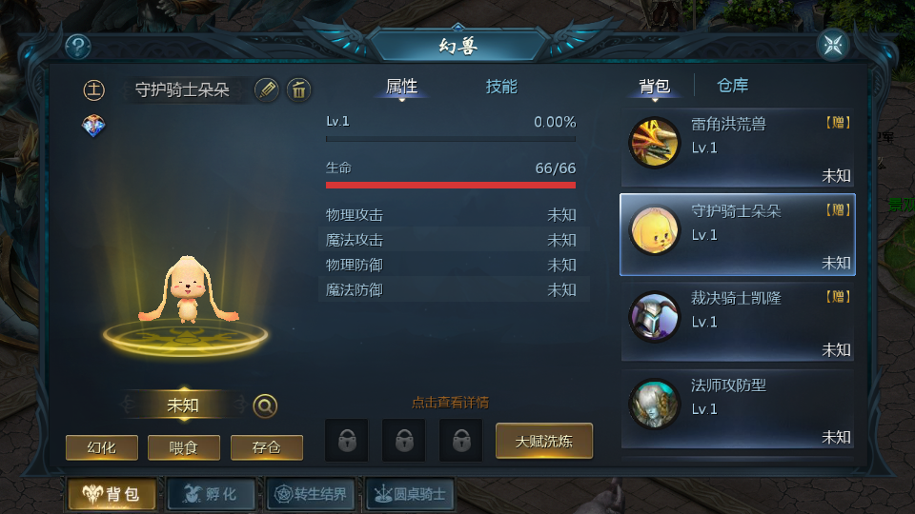Open the 仓库 tab

(x=732, y=86)
